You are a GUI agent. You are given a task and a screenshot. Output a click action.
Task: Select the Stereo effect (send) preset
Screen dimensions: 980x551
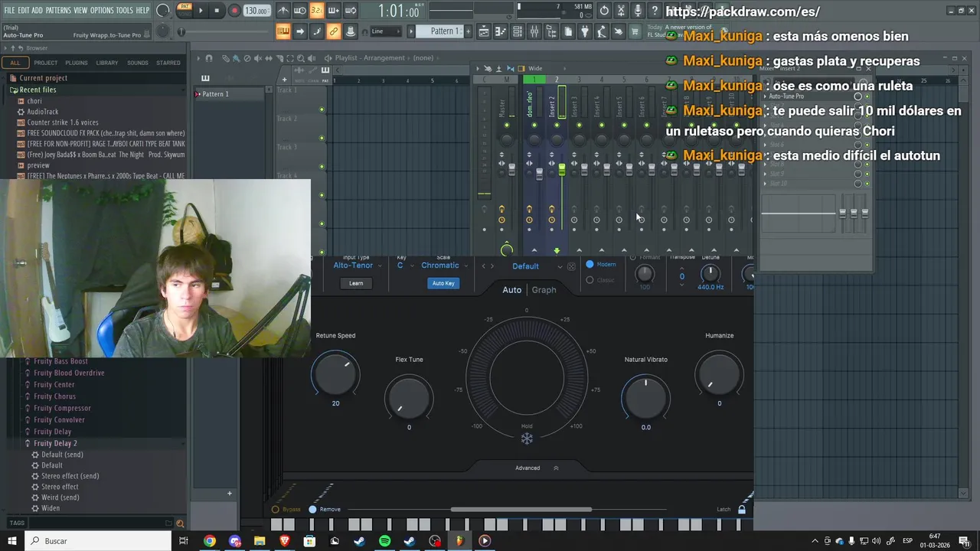click(70, 476)
